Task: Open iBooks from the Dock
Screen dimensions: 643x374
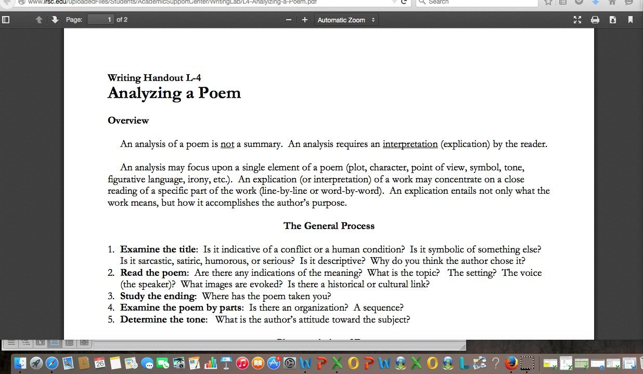Action: coord(258,363)
